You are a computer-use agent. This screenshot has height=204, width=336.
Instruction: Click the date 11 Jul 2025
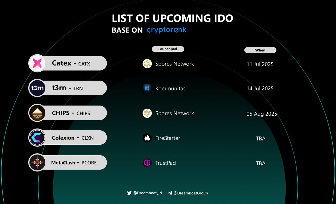[x=260, y=64]
